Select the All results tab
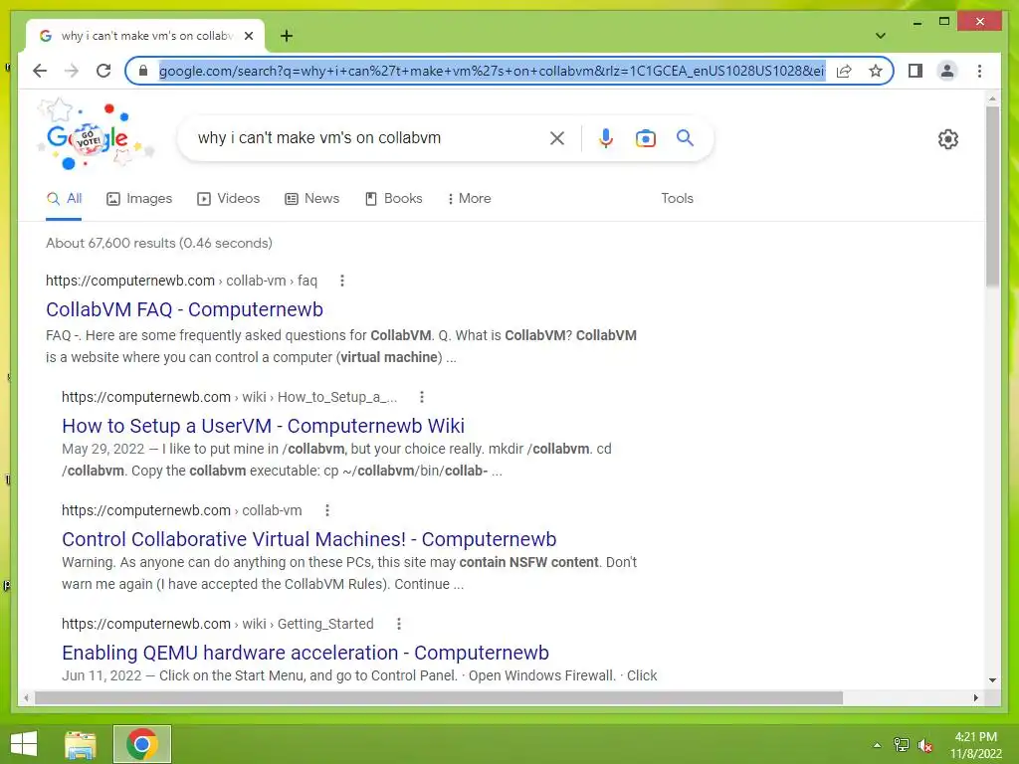Image resolution: width=1019 pixels, height=764 pixels. coord(64,199)
